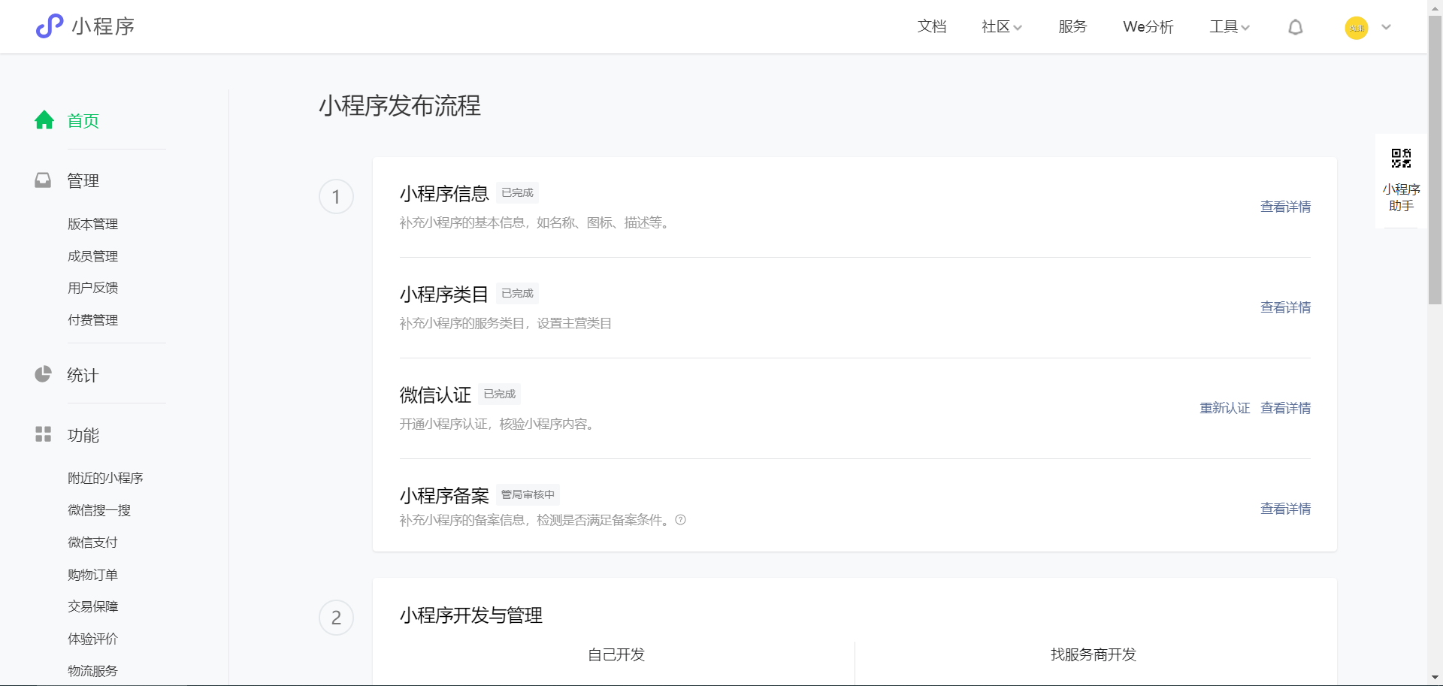The height and width of the screenshot is (686, 1443).
Task: Click the 小程序 logo icon
Action: tap(50, 26)
